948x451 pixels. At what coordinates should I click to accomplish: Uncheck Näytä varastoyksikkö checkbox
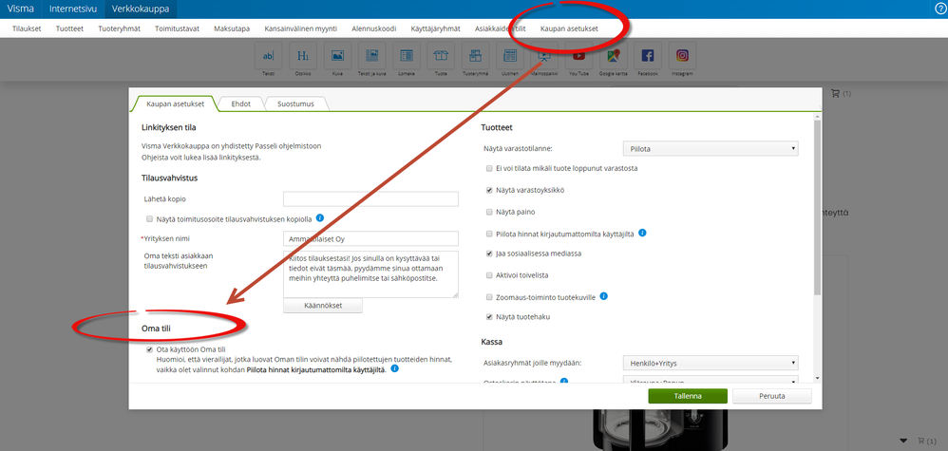point(489,190)
